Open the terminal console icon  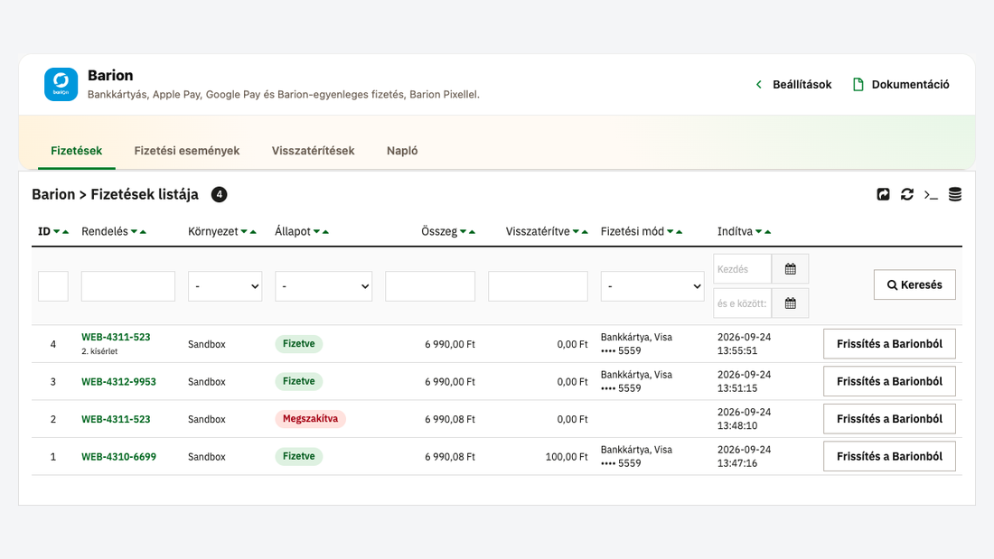[931, 195]
